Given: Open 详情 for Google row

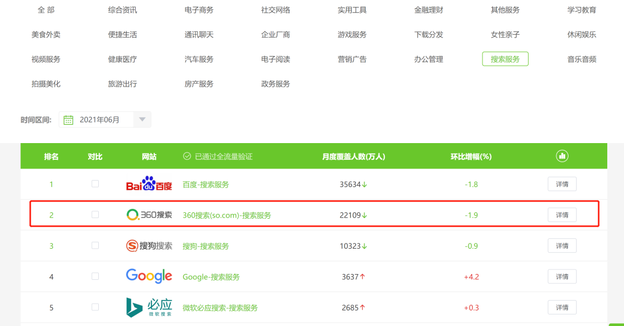Looking at the screenshot, I should (562, 277).
